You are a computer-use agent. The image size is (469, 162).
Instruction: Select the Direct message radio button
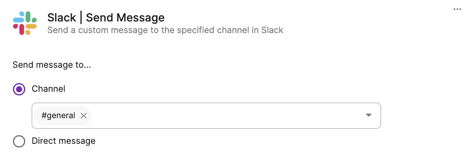click(19, 141)
